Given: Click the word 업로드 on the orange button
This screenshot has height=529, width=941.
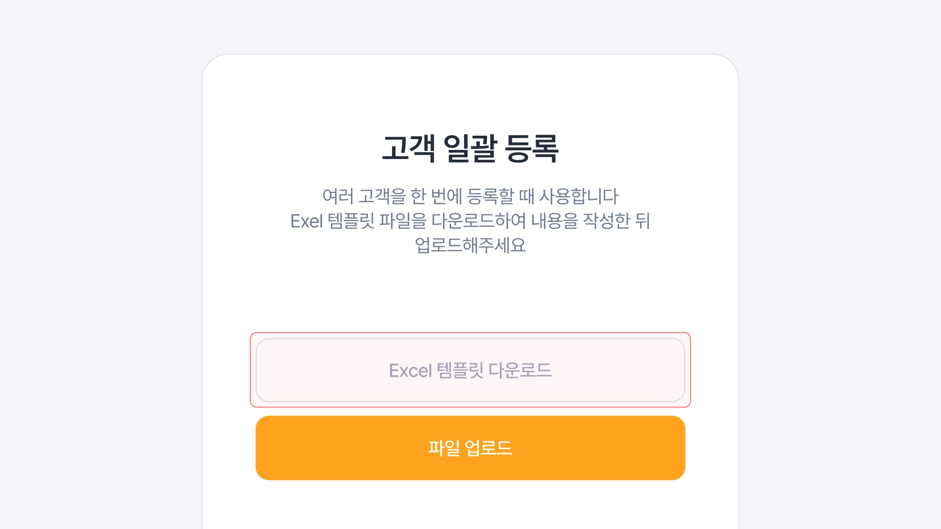Looking at the screenshot, I should pos(488,448).
